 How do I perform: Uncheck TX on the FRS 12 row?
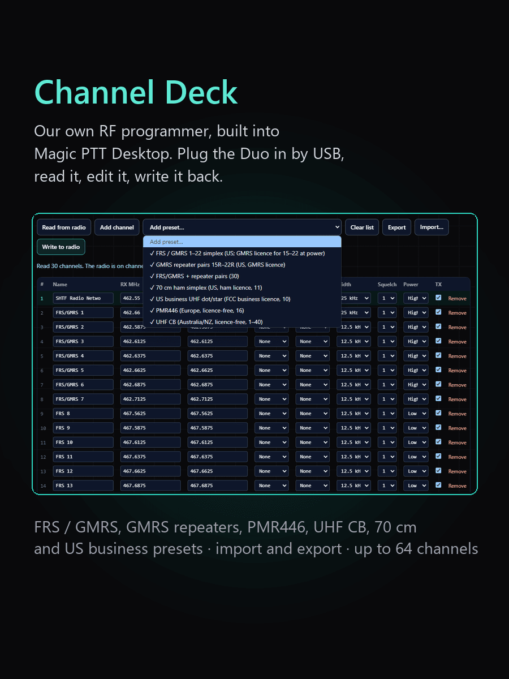438,471
